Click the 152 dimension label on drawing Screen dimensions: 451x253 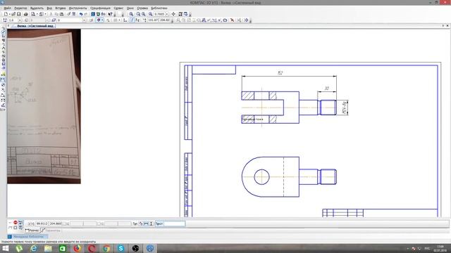coord(280,73)
